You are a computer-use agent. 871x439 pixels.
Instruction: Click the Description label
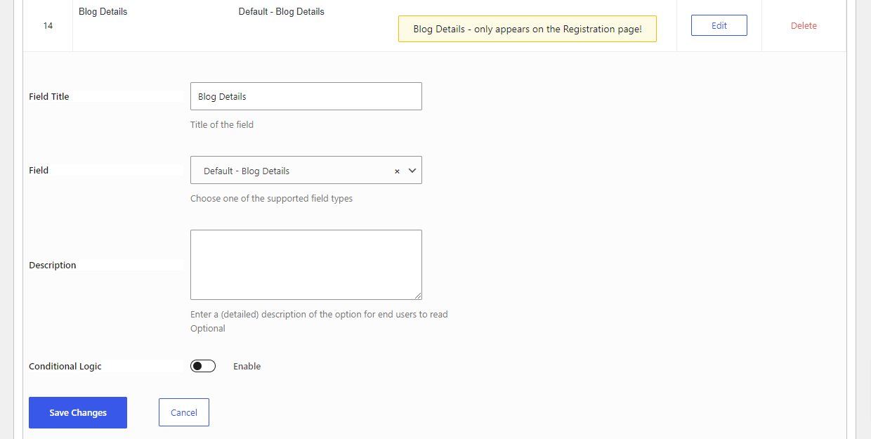53,266
